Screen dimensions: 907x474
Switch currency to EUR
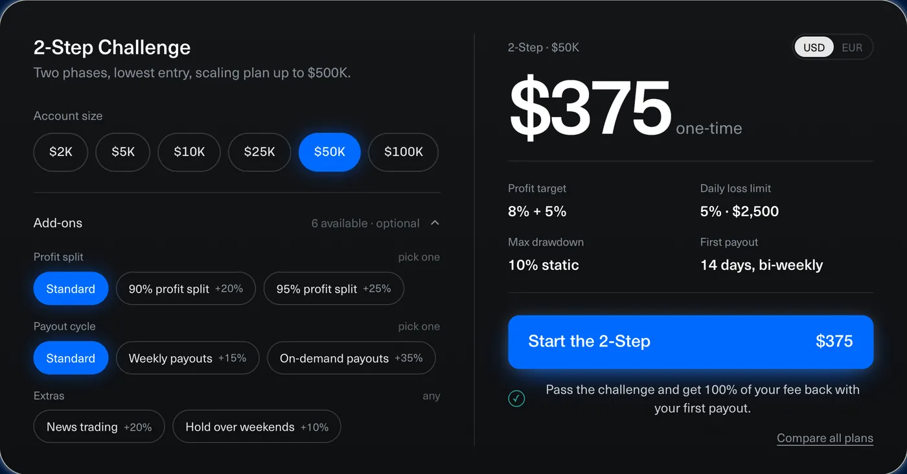[x=852, y=47]
